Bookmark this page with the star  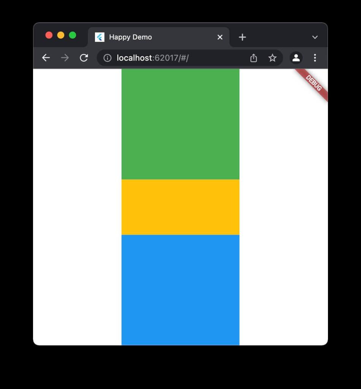(x=272, y=58)
